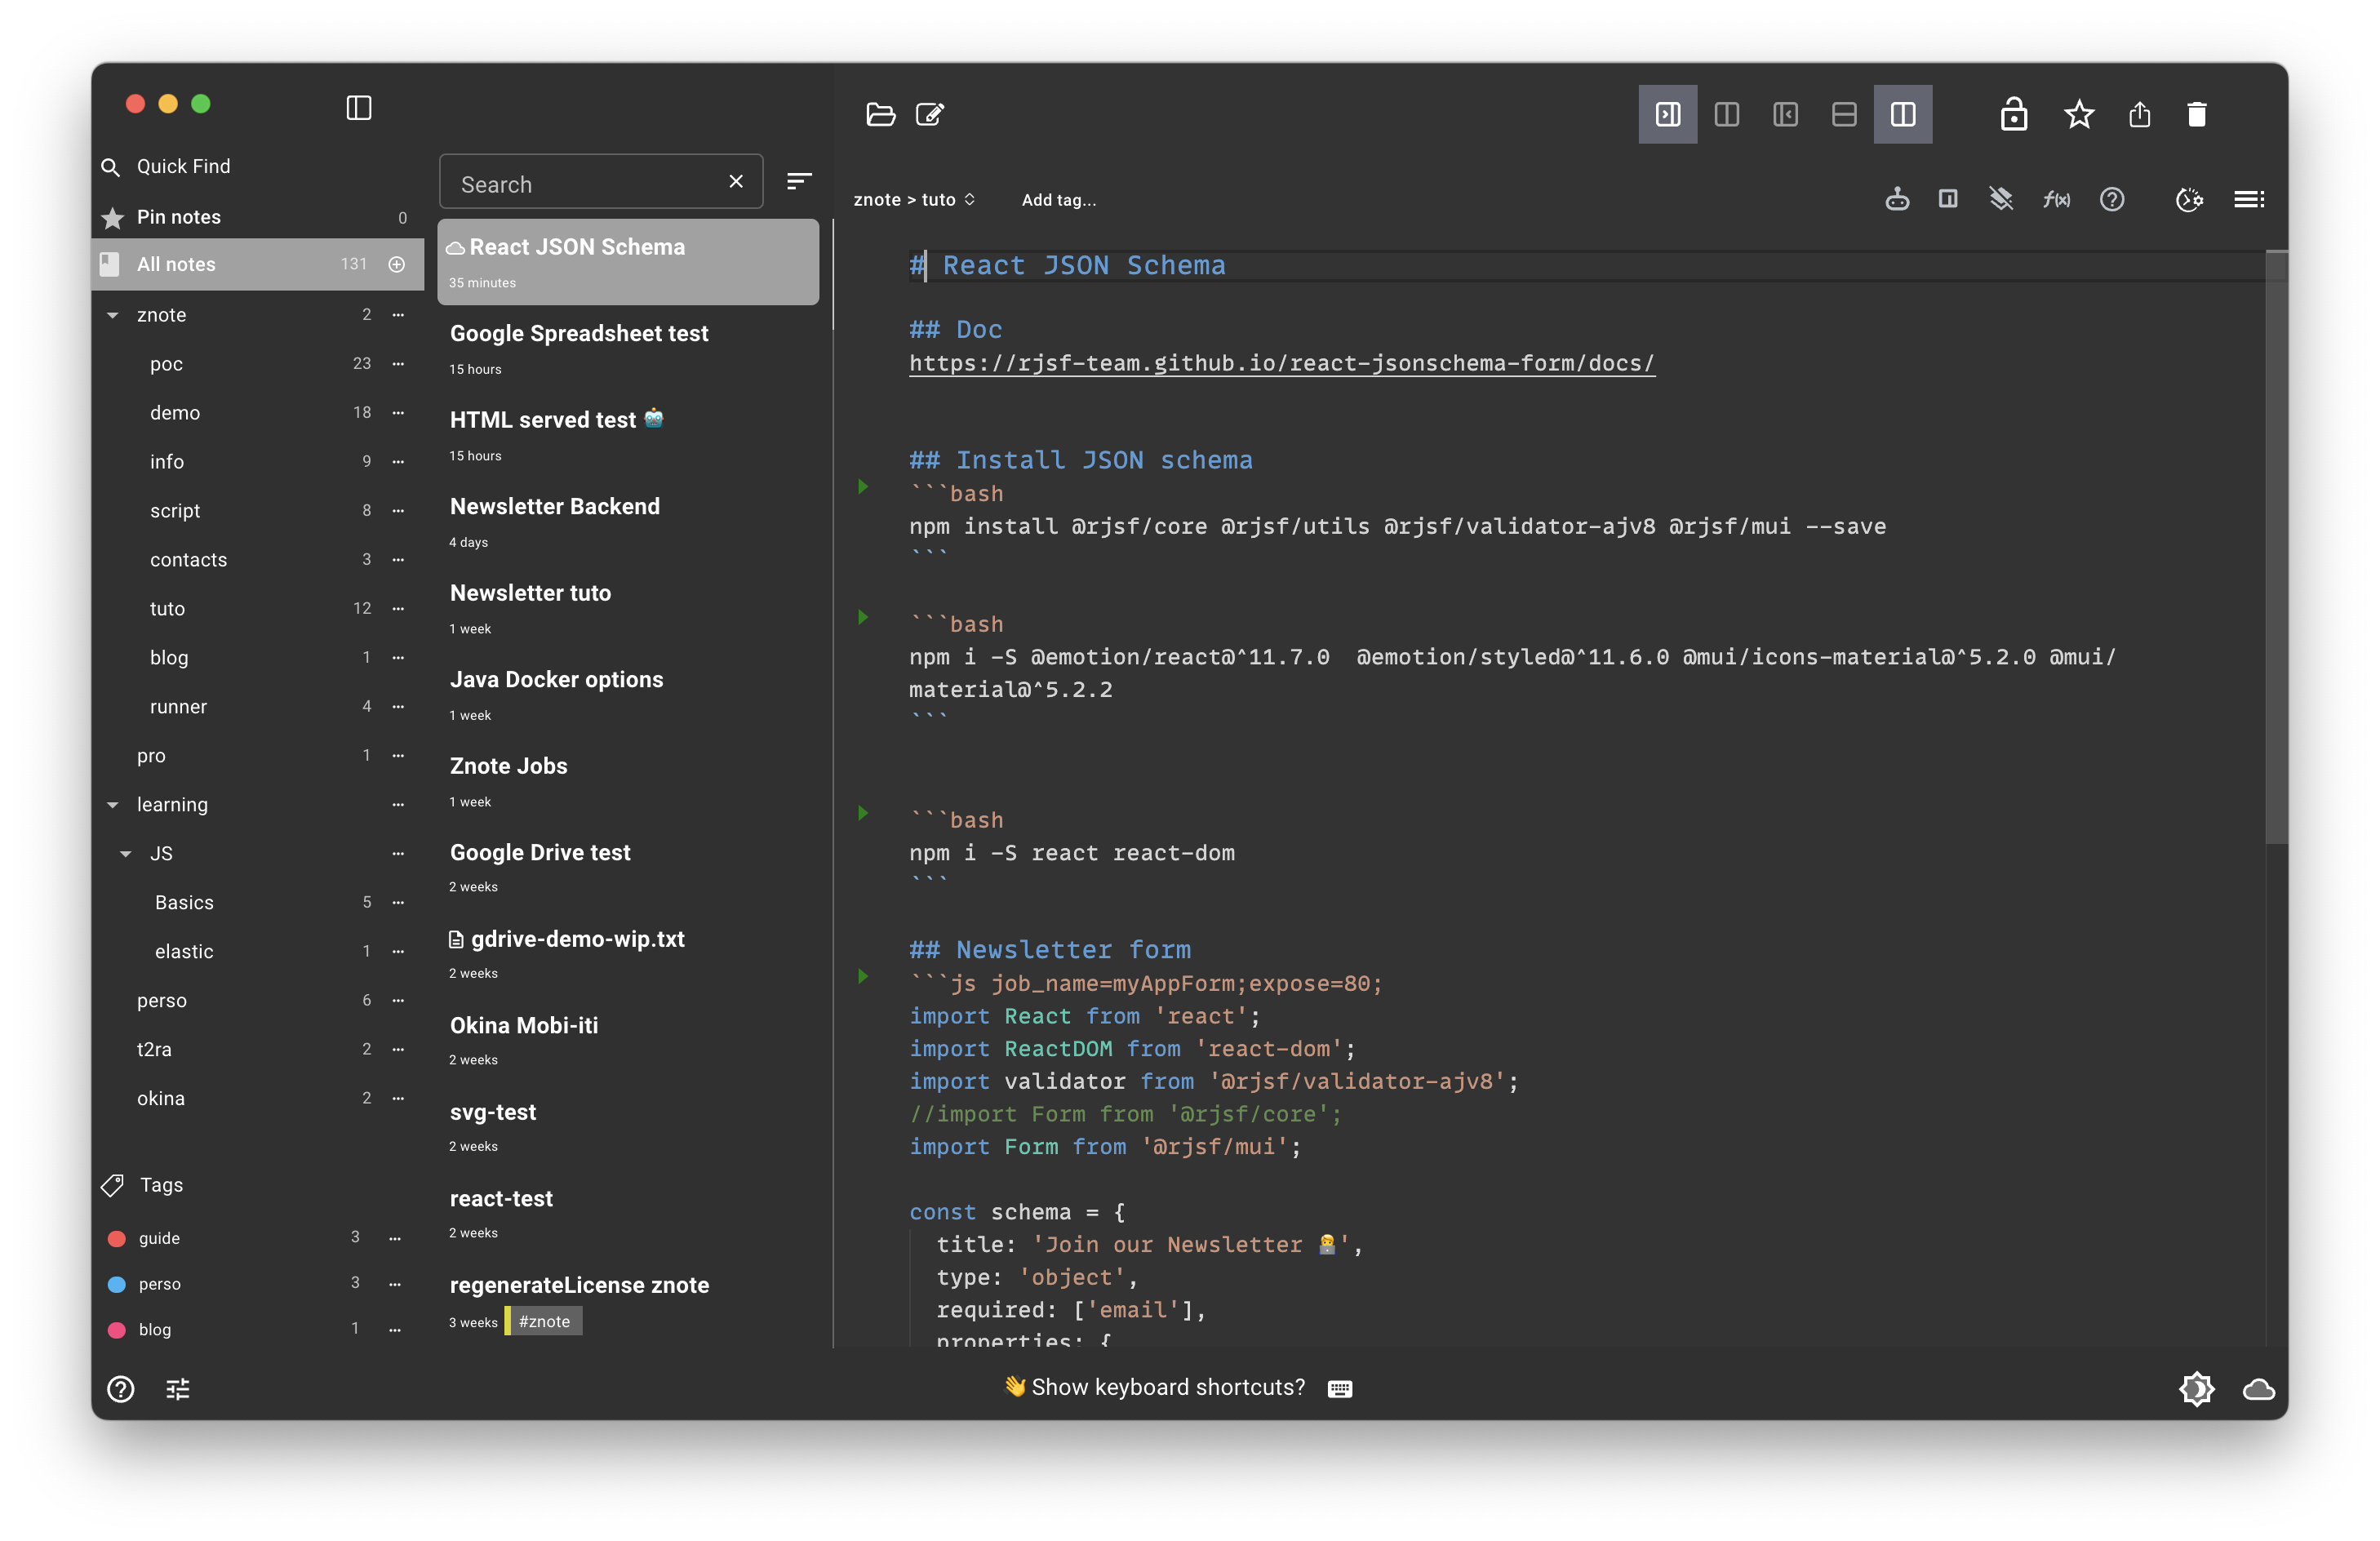Run the myAppForm js code block

click(x=863, y=976)
